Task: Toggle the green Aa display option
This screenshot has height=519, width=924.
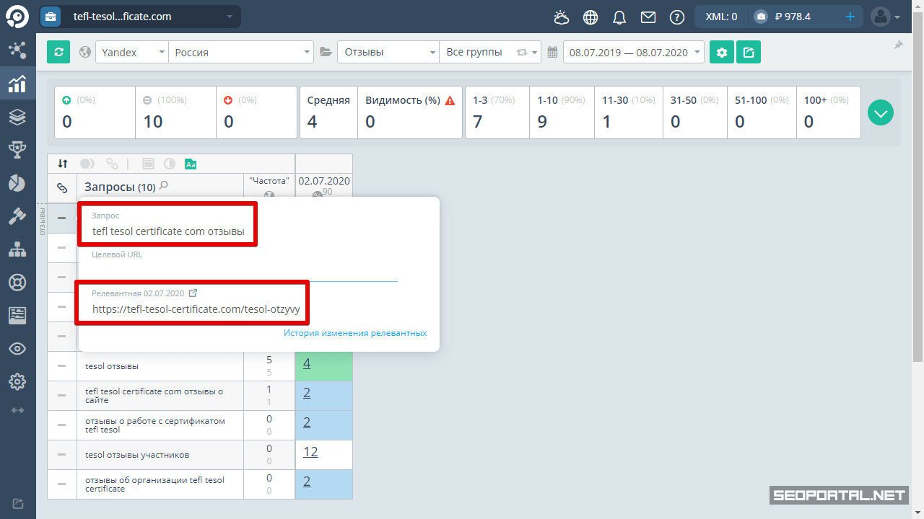Action: pyautogui.click(x=191, y=164)
